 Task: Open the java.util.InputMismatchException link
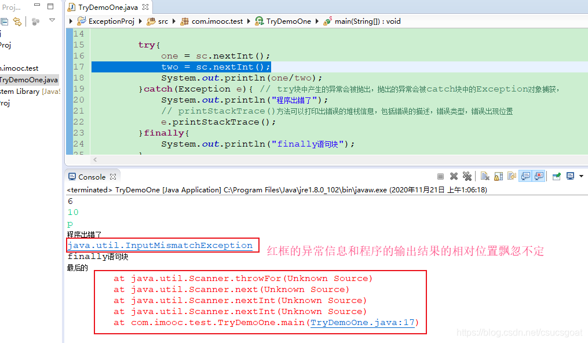point(160,245)
